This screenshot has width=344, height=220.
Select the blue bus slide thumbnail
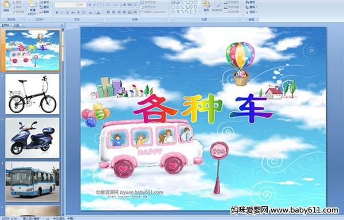point(33,182)
